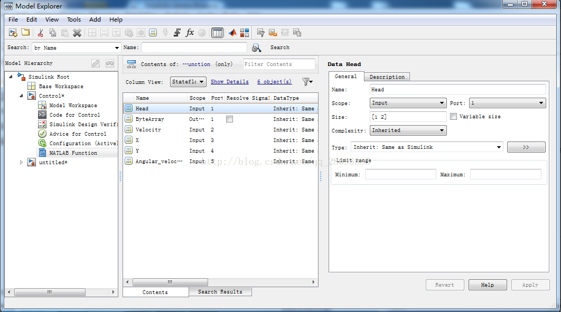Image resolution: width=561 pixels, height=312 pixels.
Task: Enable the Variable size checkbox
Action: point(453,117)
